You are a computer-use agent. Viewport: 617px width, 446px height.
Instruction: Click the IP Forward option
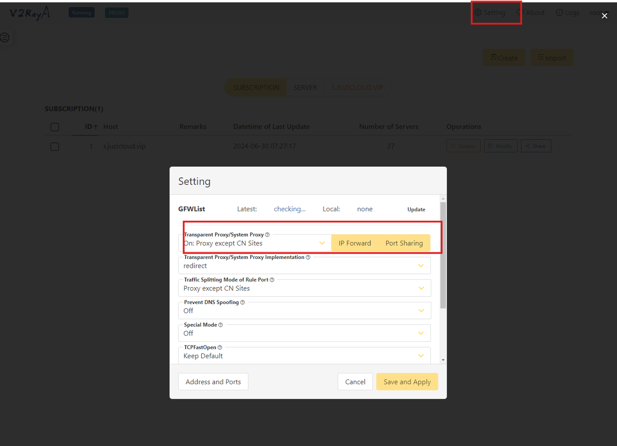tap(354, 243)
